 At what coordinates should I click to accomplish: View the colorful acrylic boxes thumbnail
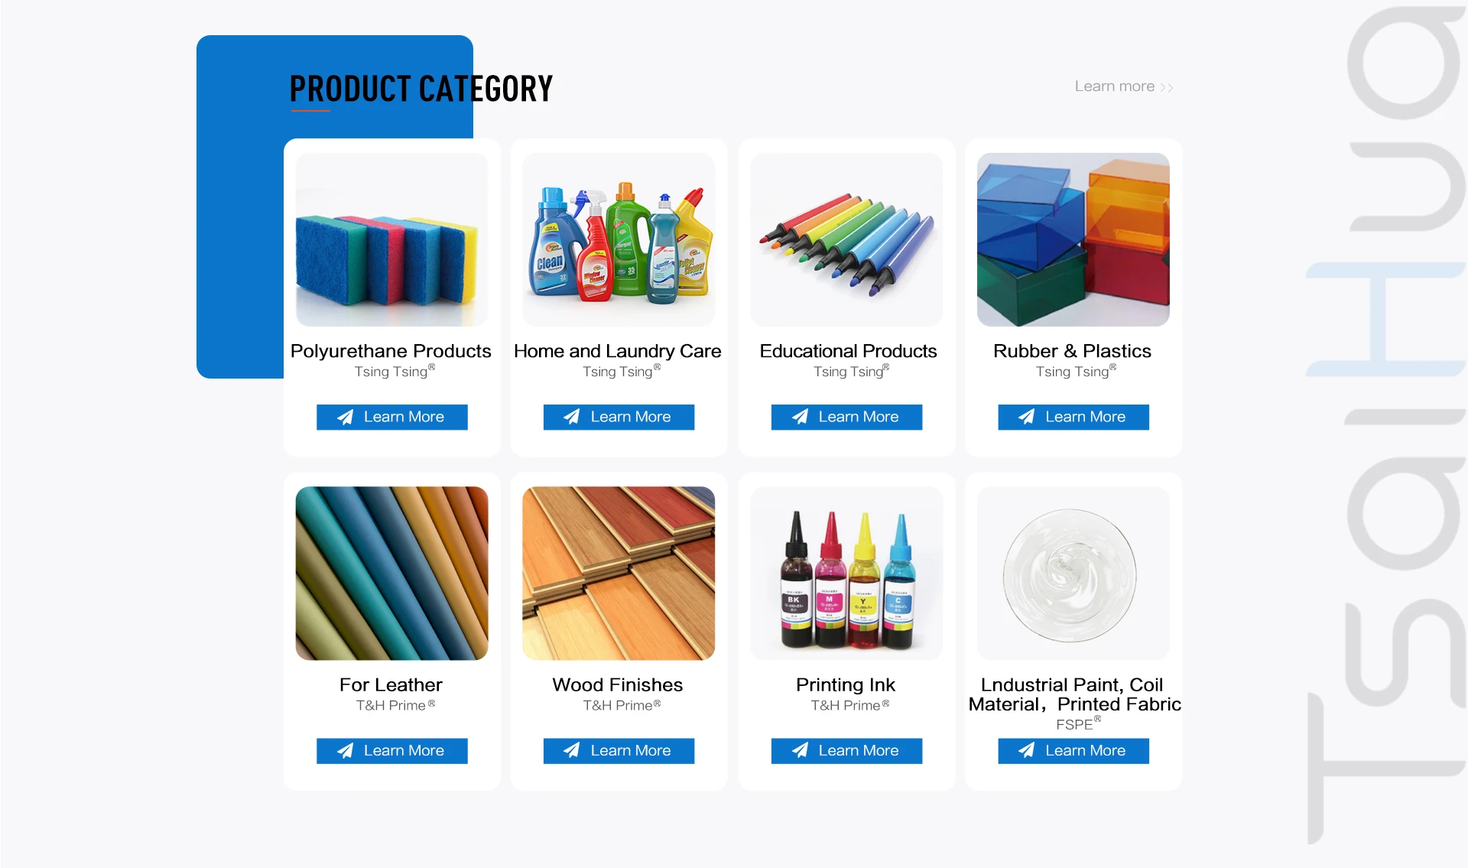coord(1073,240)
